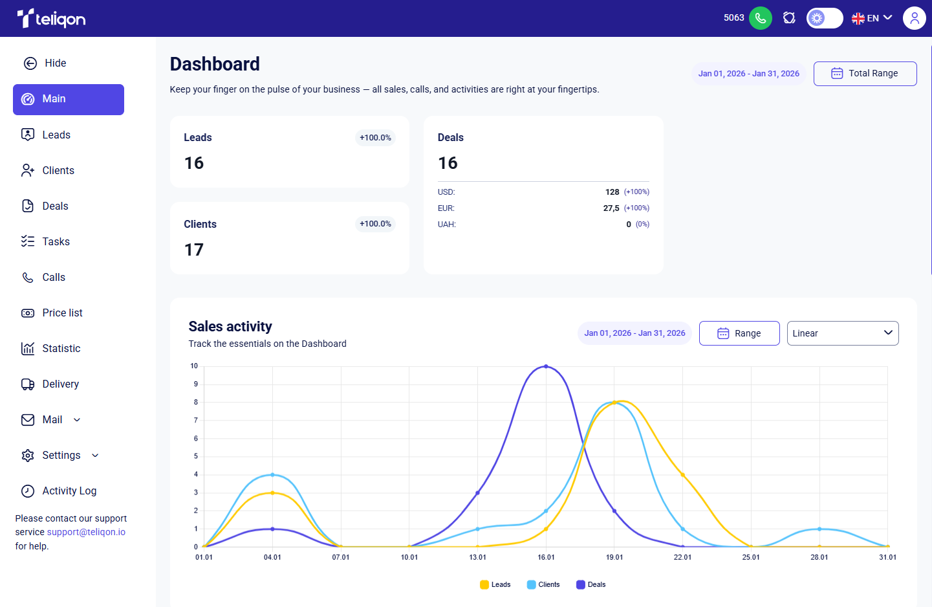932x607 pixels.
Task: Click the support@teliqon.io email link
Action: tap(86, 533)
